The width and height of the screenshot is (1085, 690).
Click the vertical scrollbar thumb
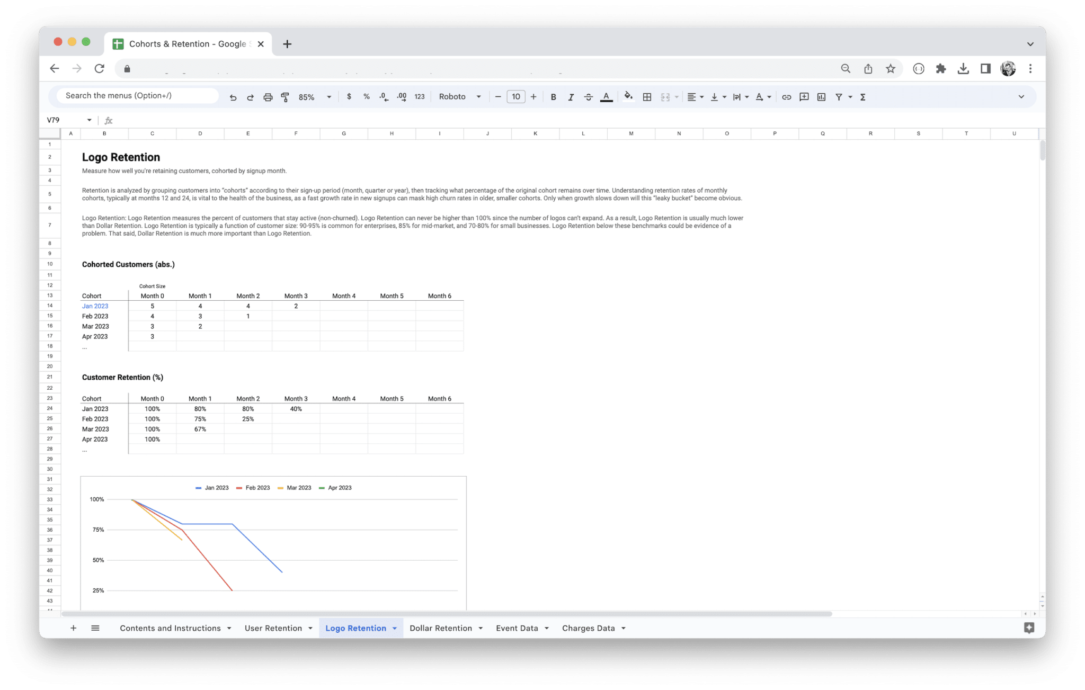click(1042, 150)
